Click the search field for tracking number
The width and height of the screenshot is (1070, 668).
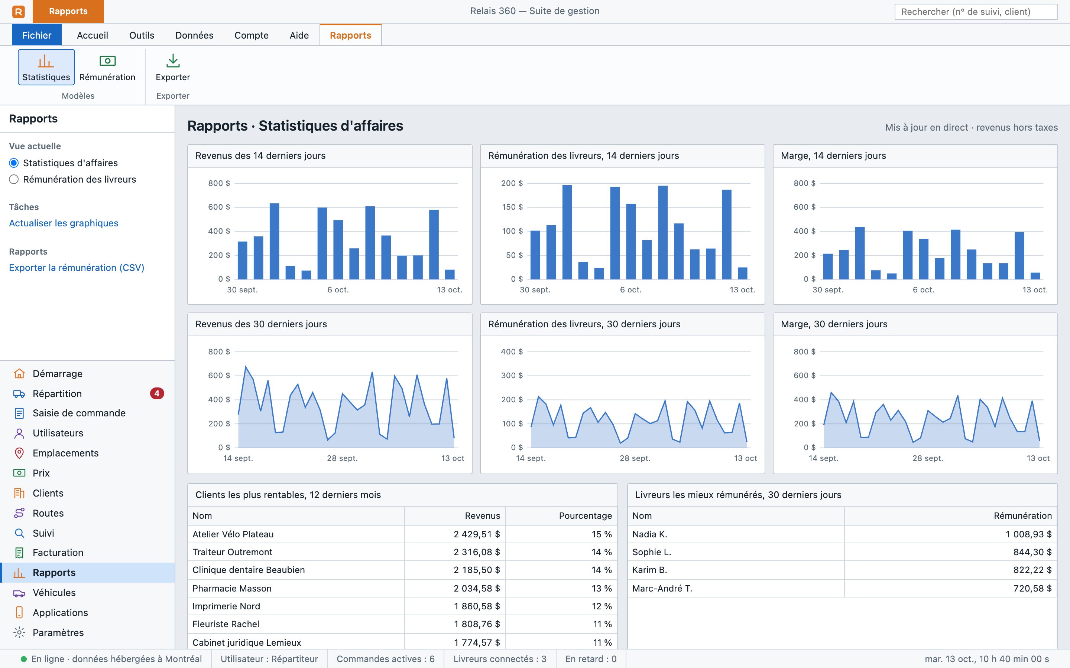(x=976, y=12)
